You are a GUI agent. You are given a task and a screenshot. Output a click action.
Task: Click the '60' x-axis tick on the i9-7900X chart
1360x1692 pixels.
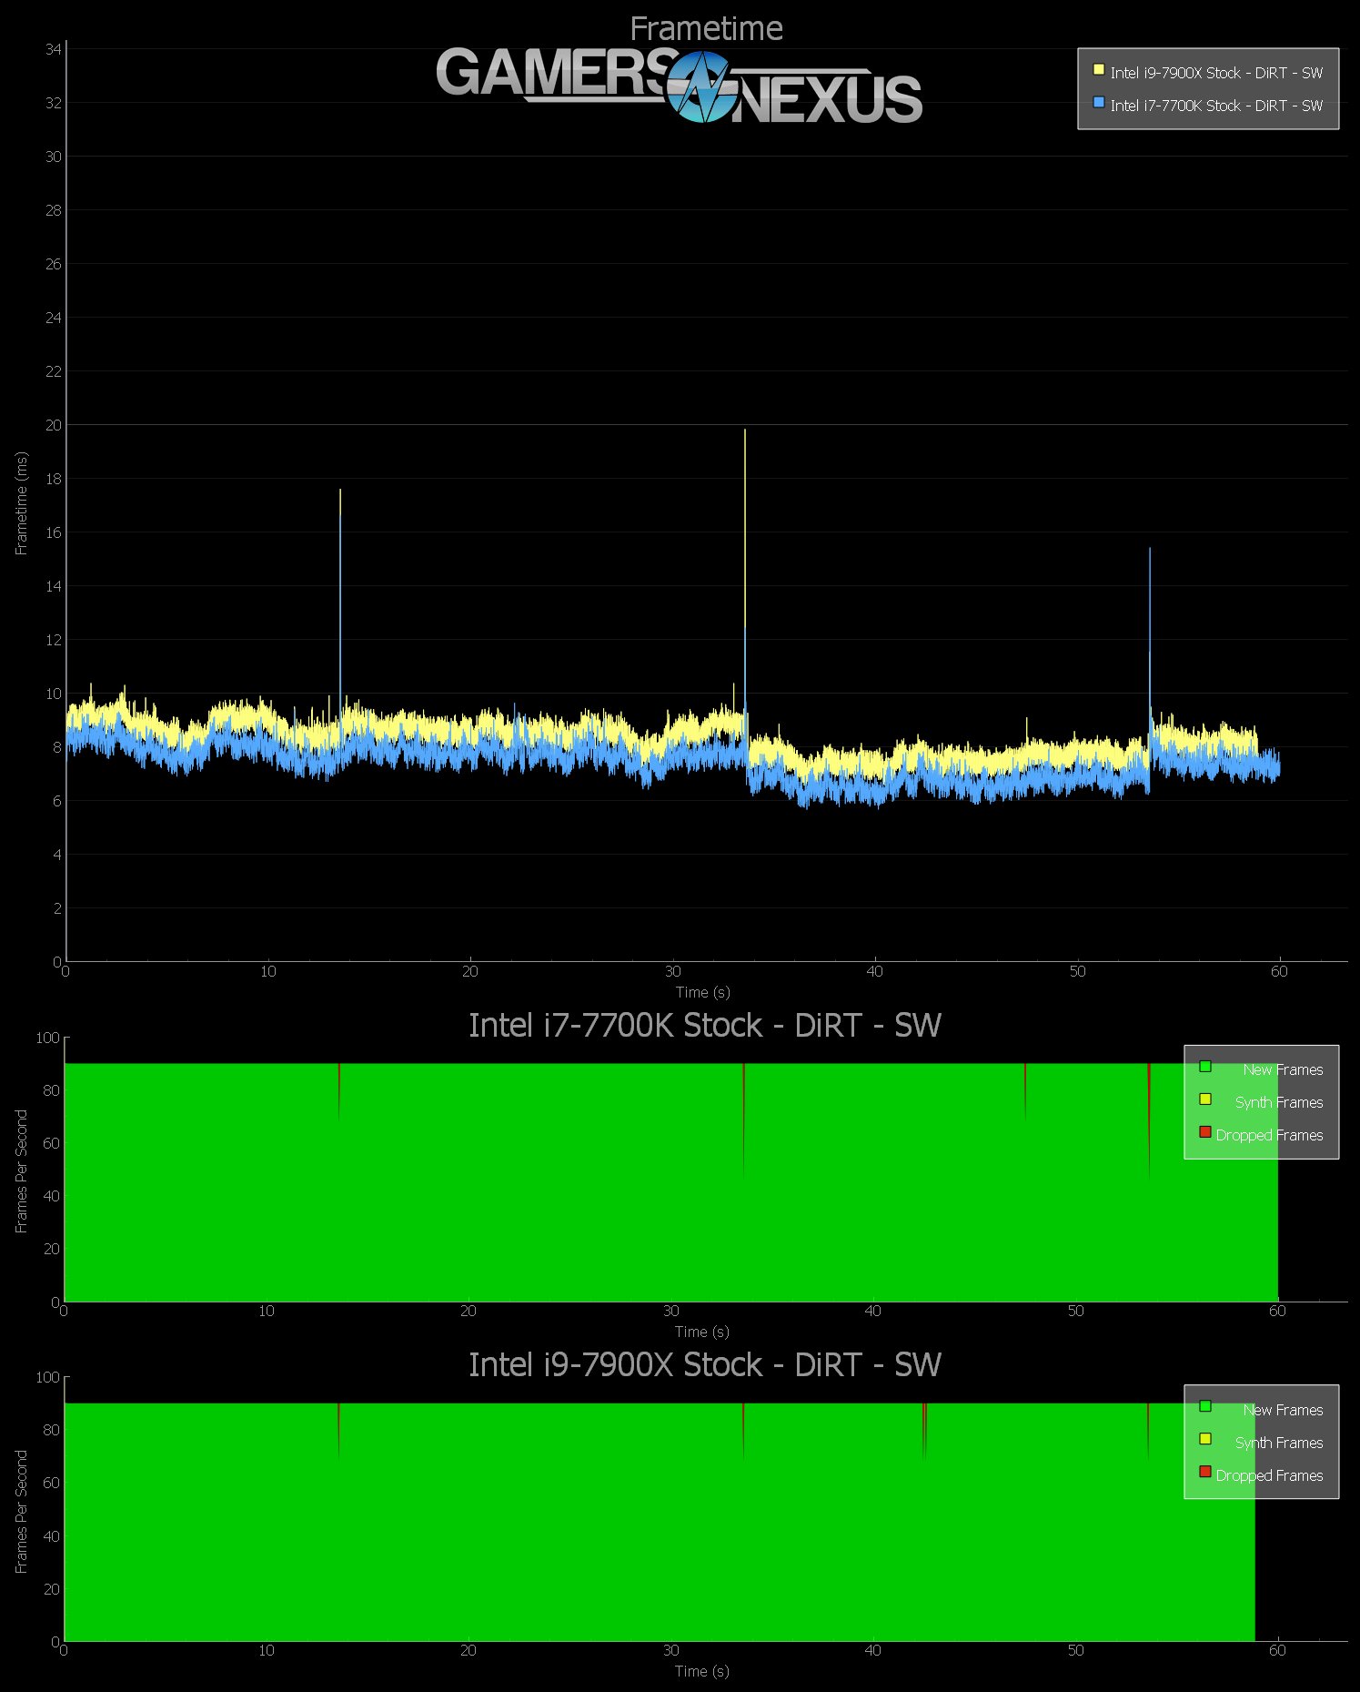1277,1650
